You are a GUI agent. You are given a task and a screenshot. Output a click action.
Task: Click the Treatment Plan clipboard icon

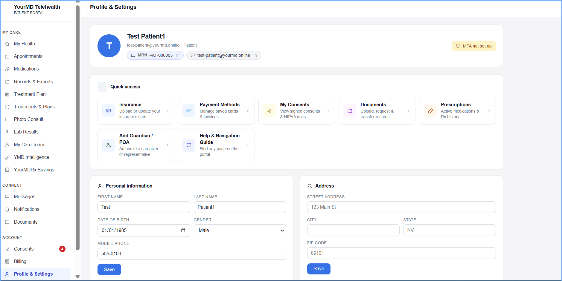[7, 94]
